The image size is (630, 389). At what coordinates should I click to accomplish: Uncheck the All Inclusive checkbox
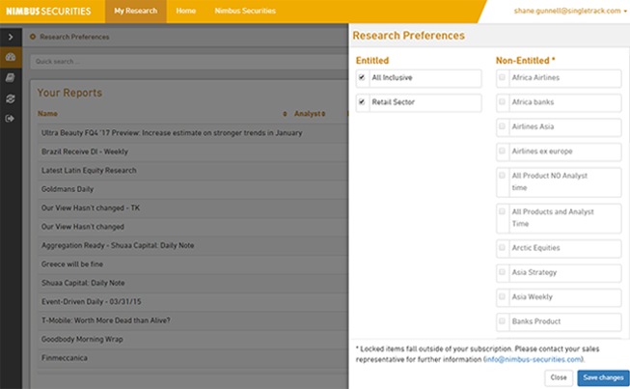362,77
